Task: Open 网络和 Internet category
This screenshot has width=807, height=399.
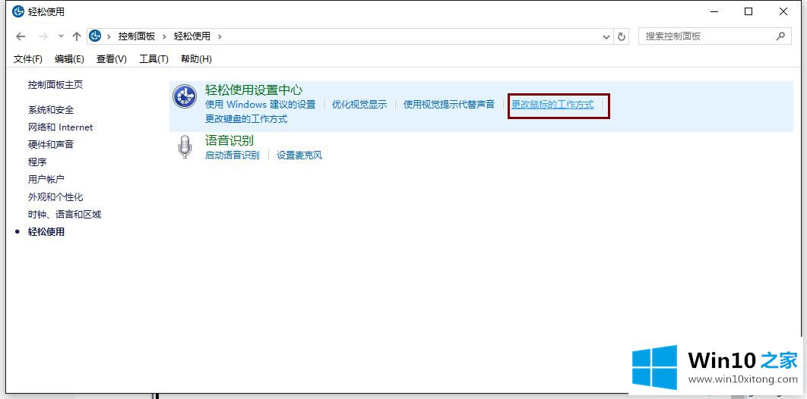Action: [60, 127]
